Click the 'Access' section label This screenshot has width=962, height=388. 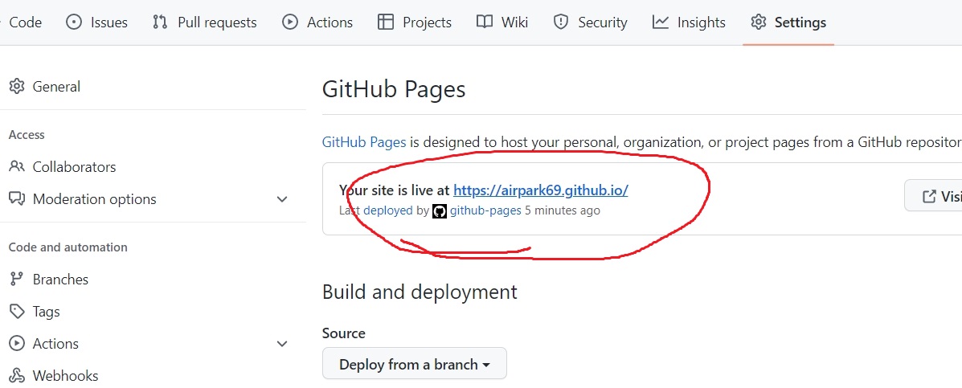pyautogui.click(x=27, y=135)
